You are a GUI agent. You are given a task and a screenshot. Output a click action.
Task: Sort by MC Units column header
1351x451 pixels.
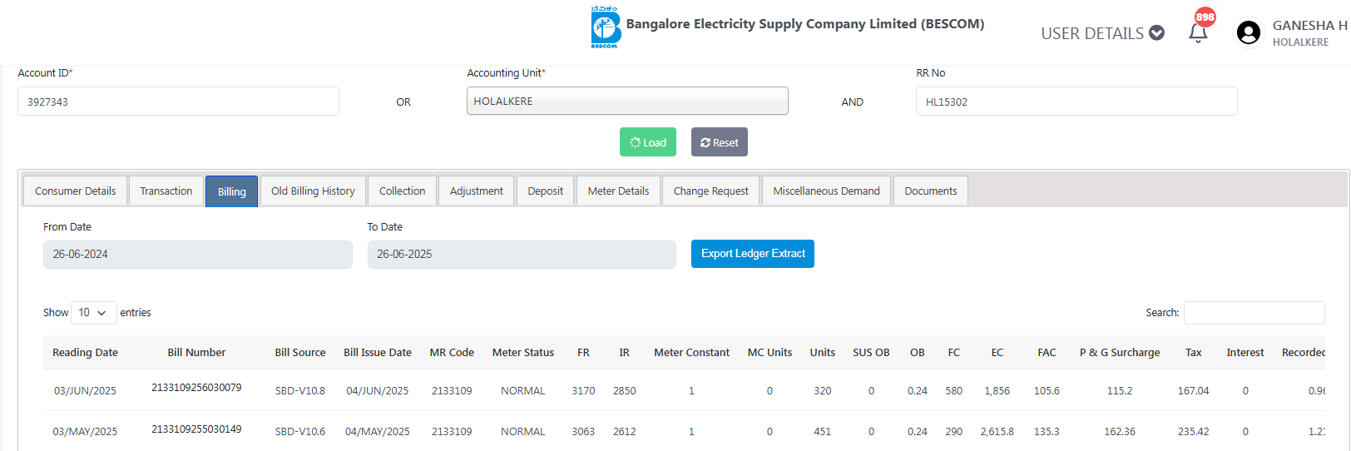tap(770, 353)
